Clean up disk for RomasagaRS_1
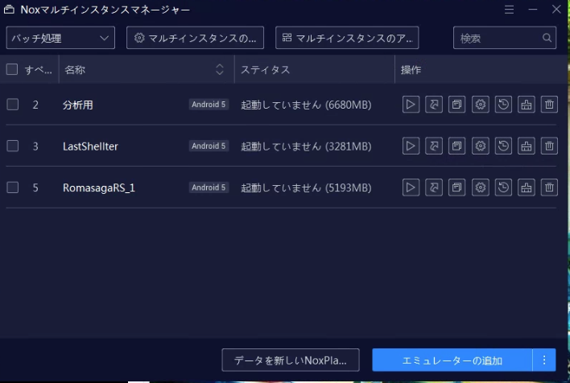570x383 pixels. 527,187
